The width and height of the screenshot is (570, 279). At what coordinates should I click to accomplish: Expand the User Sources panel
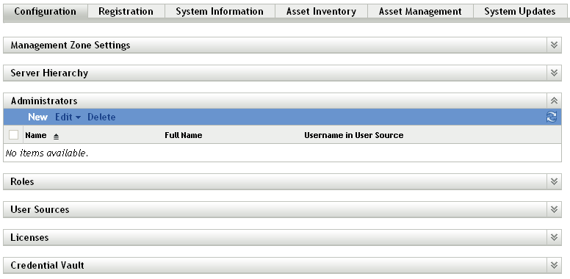pyautogui.click(x=554, y=209)
